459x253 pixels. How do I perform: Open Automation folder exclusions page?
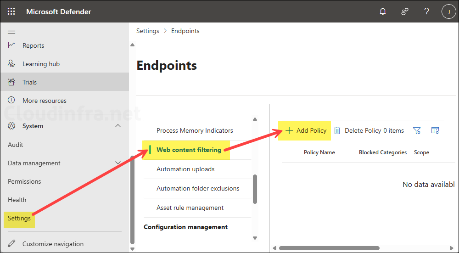coord(198,188)
